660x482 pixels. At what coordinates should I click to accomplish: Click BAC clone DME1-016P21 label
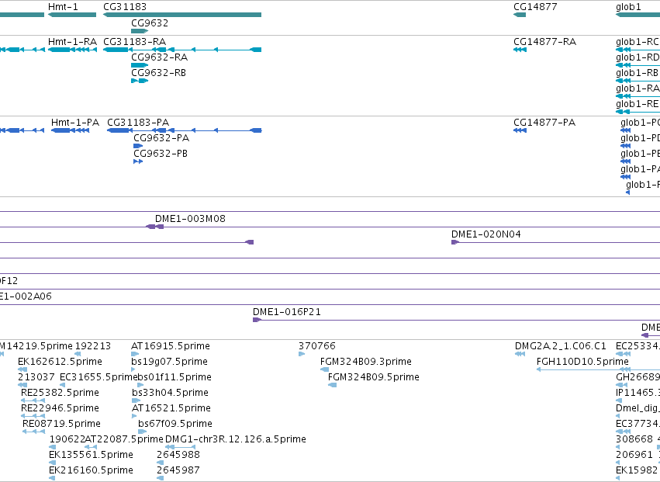pos(287,312)
